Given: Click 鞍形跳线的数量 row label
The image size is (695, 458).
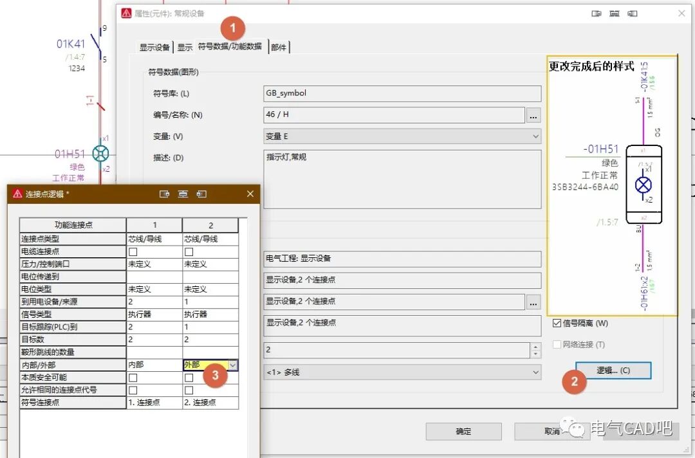Looking at the screenshot, I should [73, 352].
